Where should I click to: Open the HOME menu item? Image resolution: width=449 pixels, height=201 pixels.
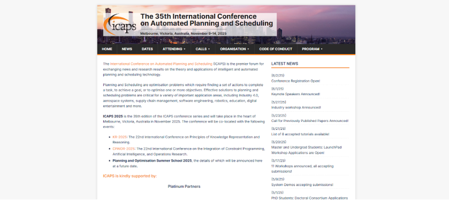pyautogui.click(x=107, y=49)
